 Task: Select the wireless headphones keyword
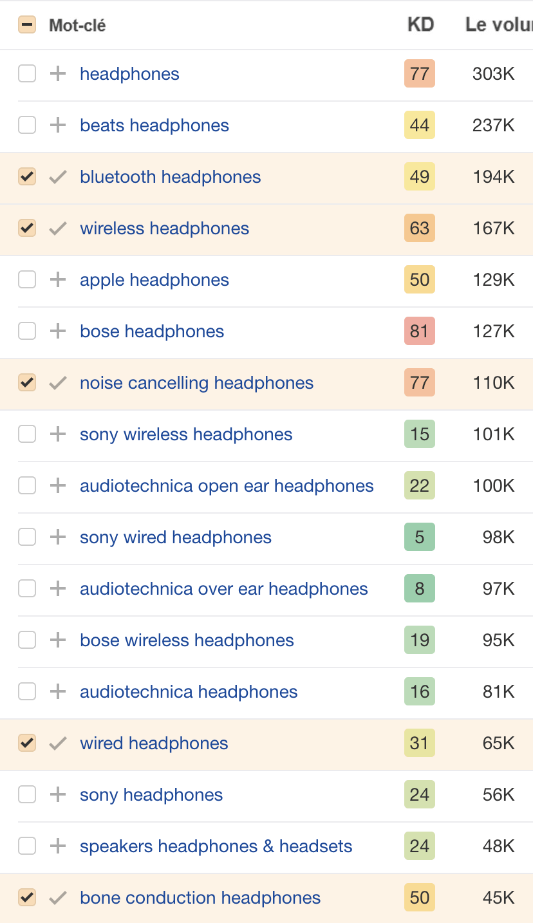coord(164,228)
